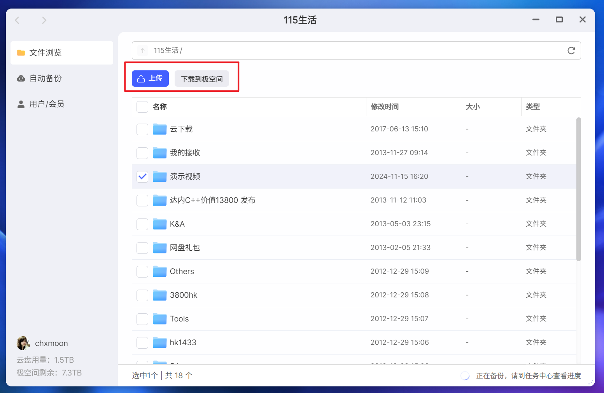The height and width of the screenshot is (393, 604).
Task: Click the folder icon beside 云下载
Action: (x=159, y=129)
